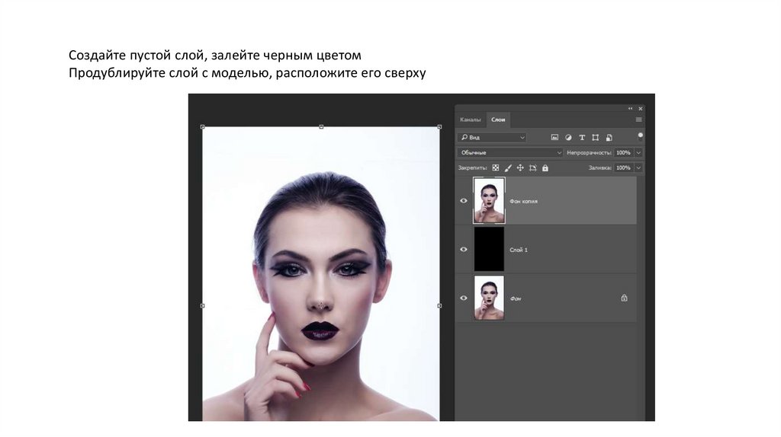Viewport: 781px width, 437px height.
Task: Open the Обычные blend mode dropdown
Action: pos(510,153)
